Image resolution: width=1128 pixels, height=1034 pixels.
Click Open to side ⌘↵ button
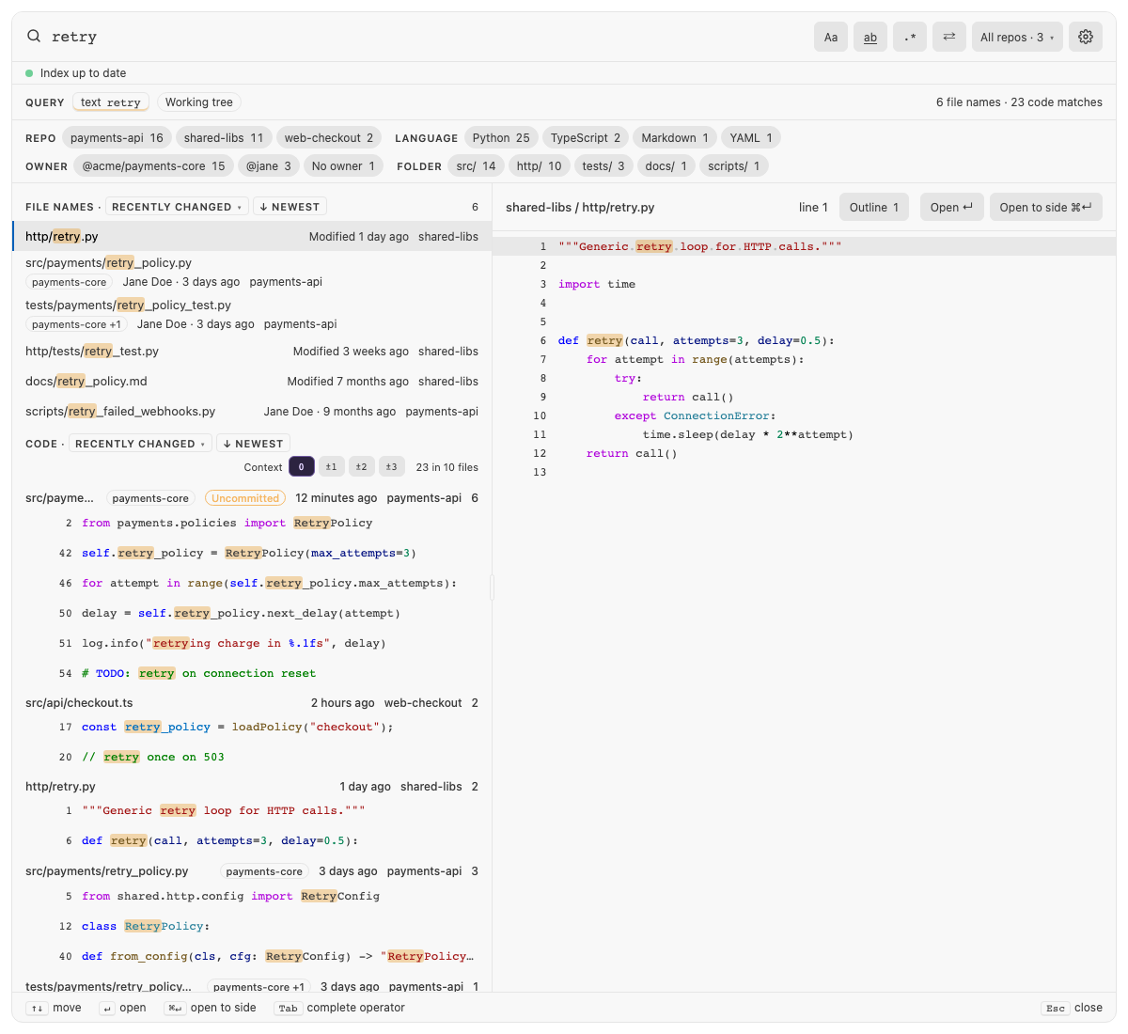1045,208
